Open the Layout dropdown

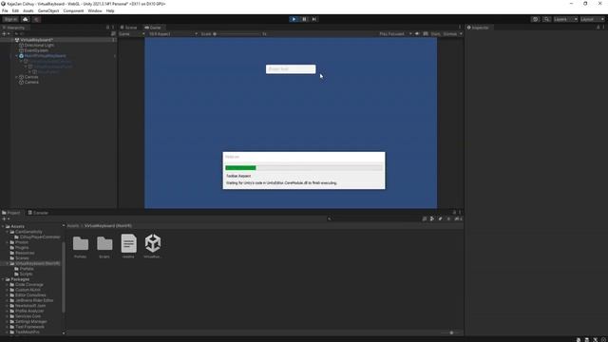(593, 19)
